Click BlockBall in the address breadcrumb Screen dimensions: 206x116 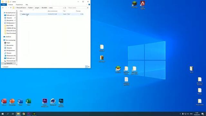[44, 8]
